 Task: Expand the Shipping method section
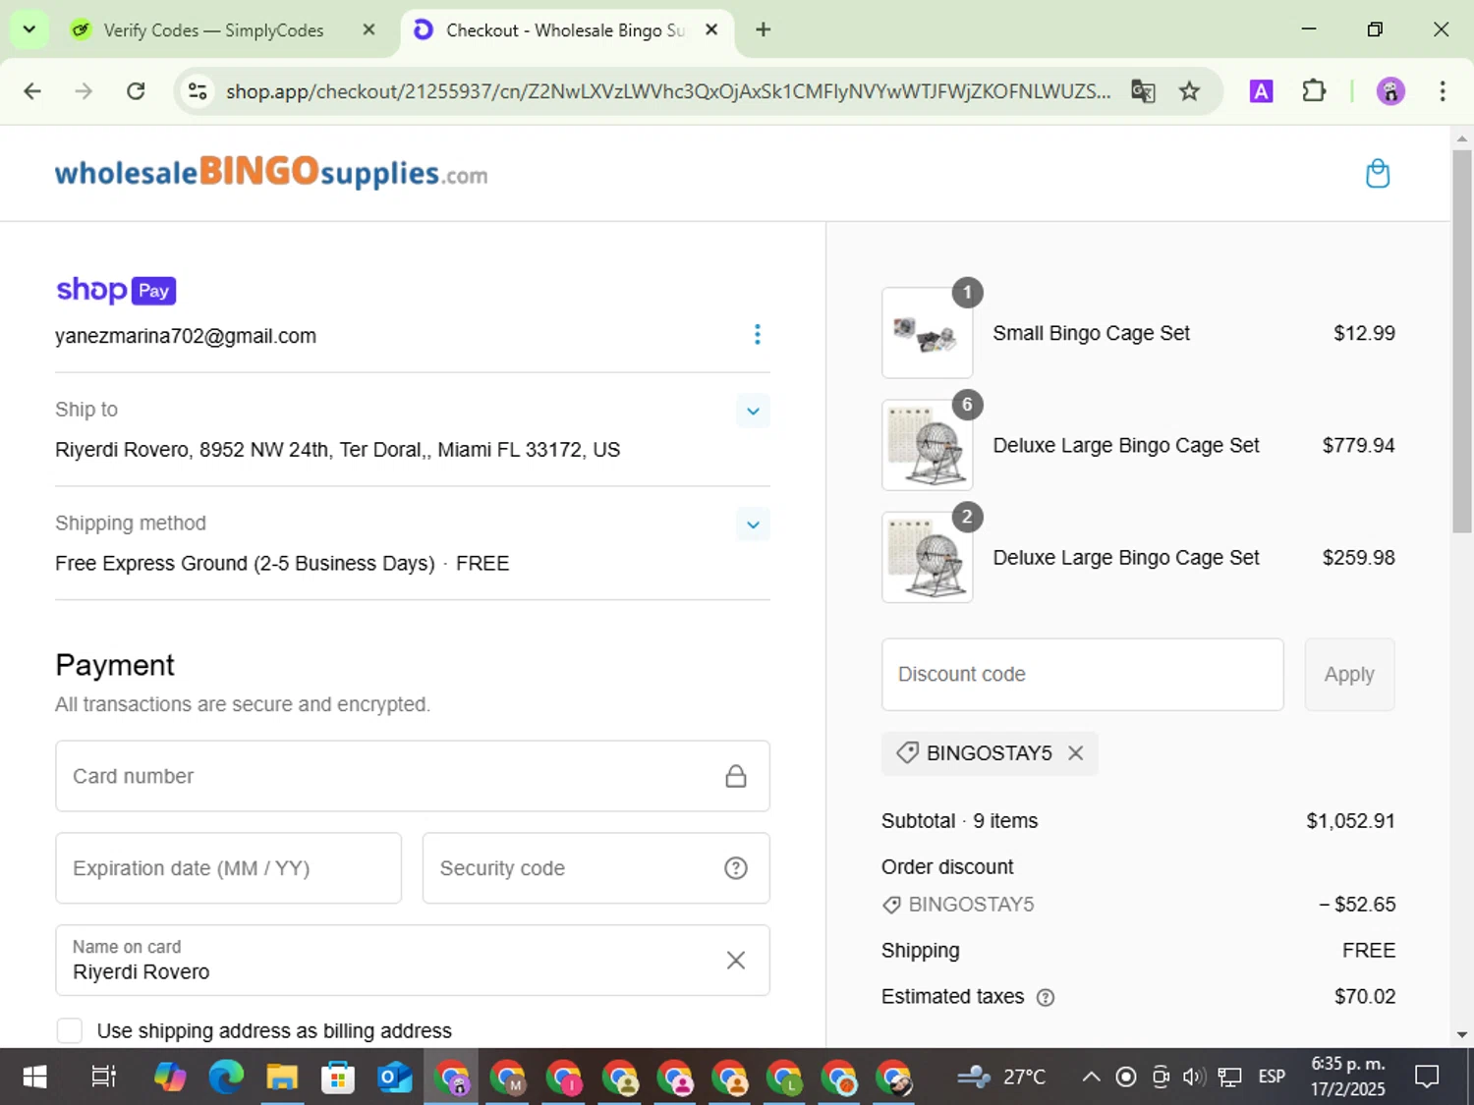(753, 525)
